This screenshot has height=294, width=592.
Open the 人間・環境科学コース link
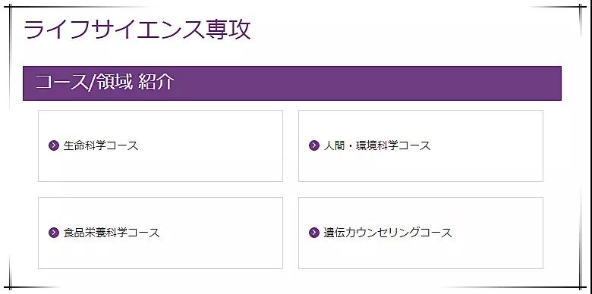pyautogui.click(x=376, y=145)
